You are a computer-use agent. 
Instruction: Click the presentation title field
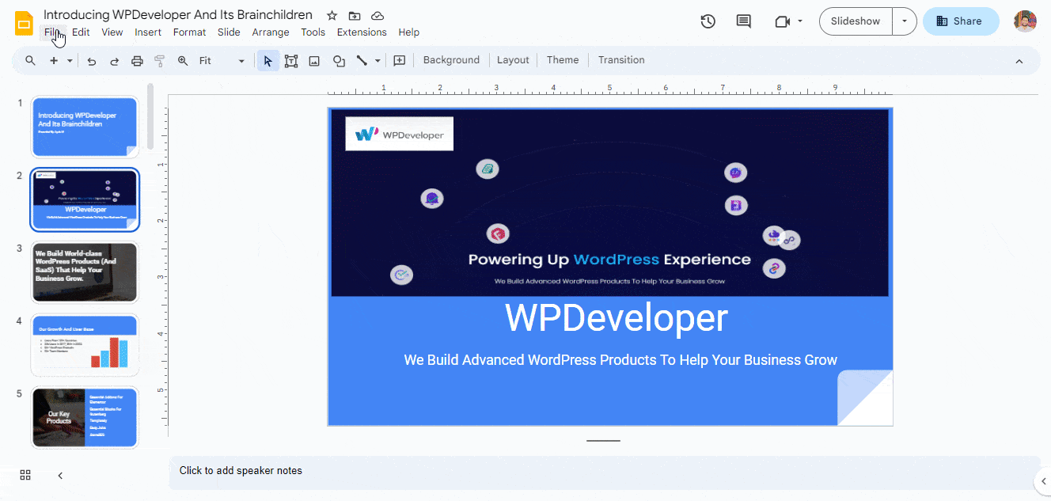click(x=178, y=15)
